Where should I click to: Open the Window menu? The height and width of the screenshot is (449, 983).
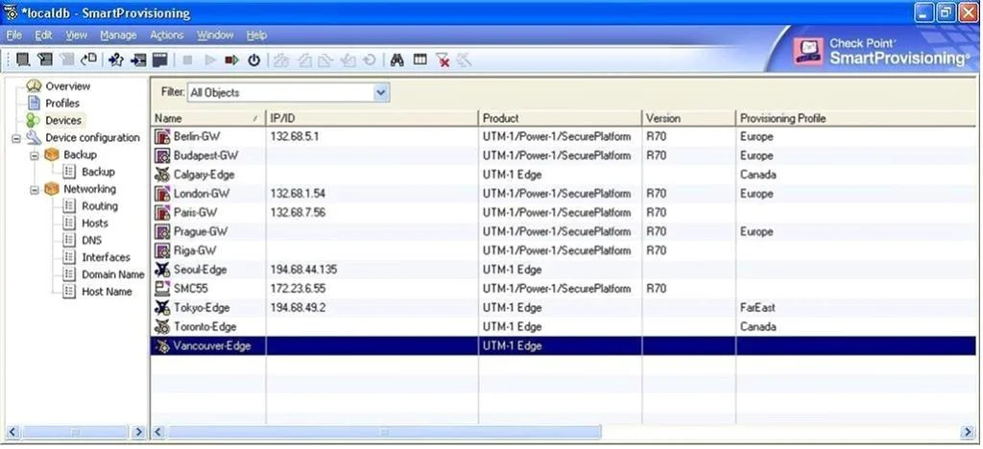[215, 35]
